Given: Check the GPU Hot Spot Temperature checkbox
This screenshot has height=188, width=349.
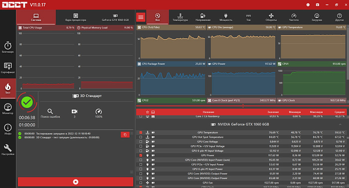Looking at the screenshot, I should (x=141, y=137).
